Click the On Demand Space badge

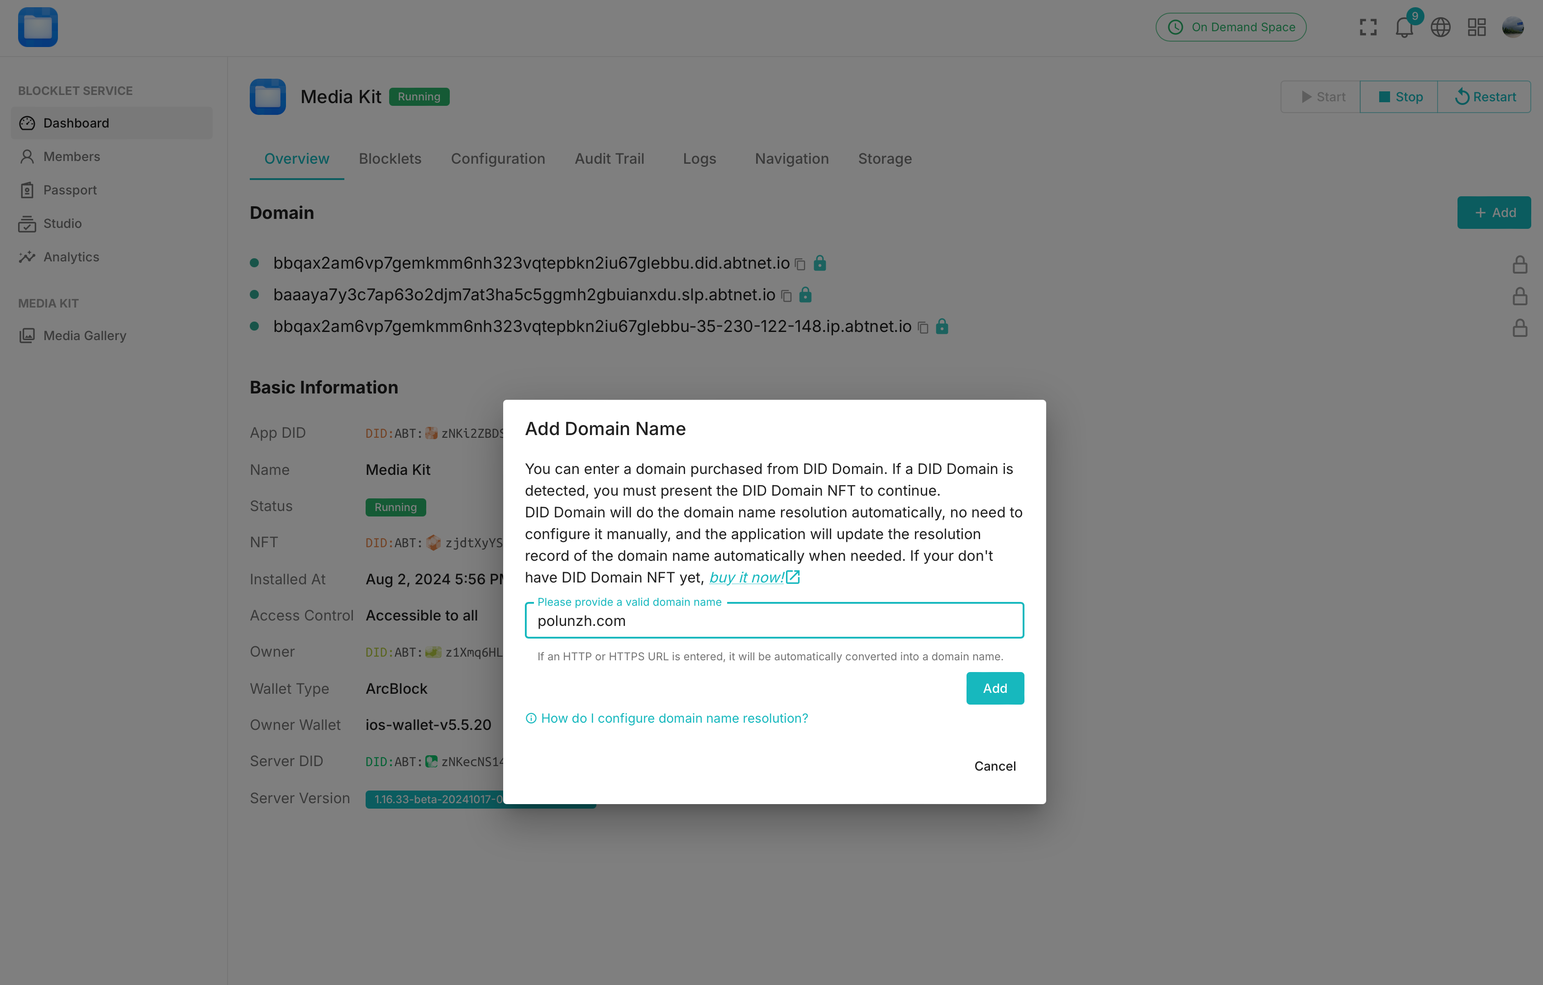[1230, 27]
